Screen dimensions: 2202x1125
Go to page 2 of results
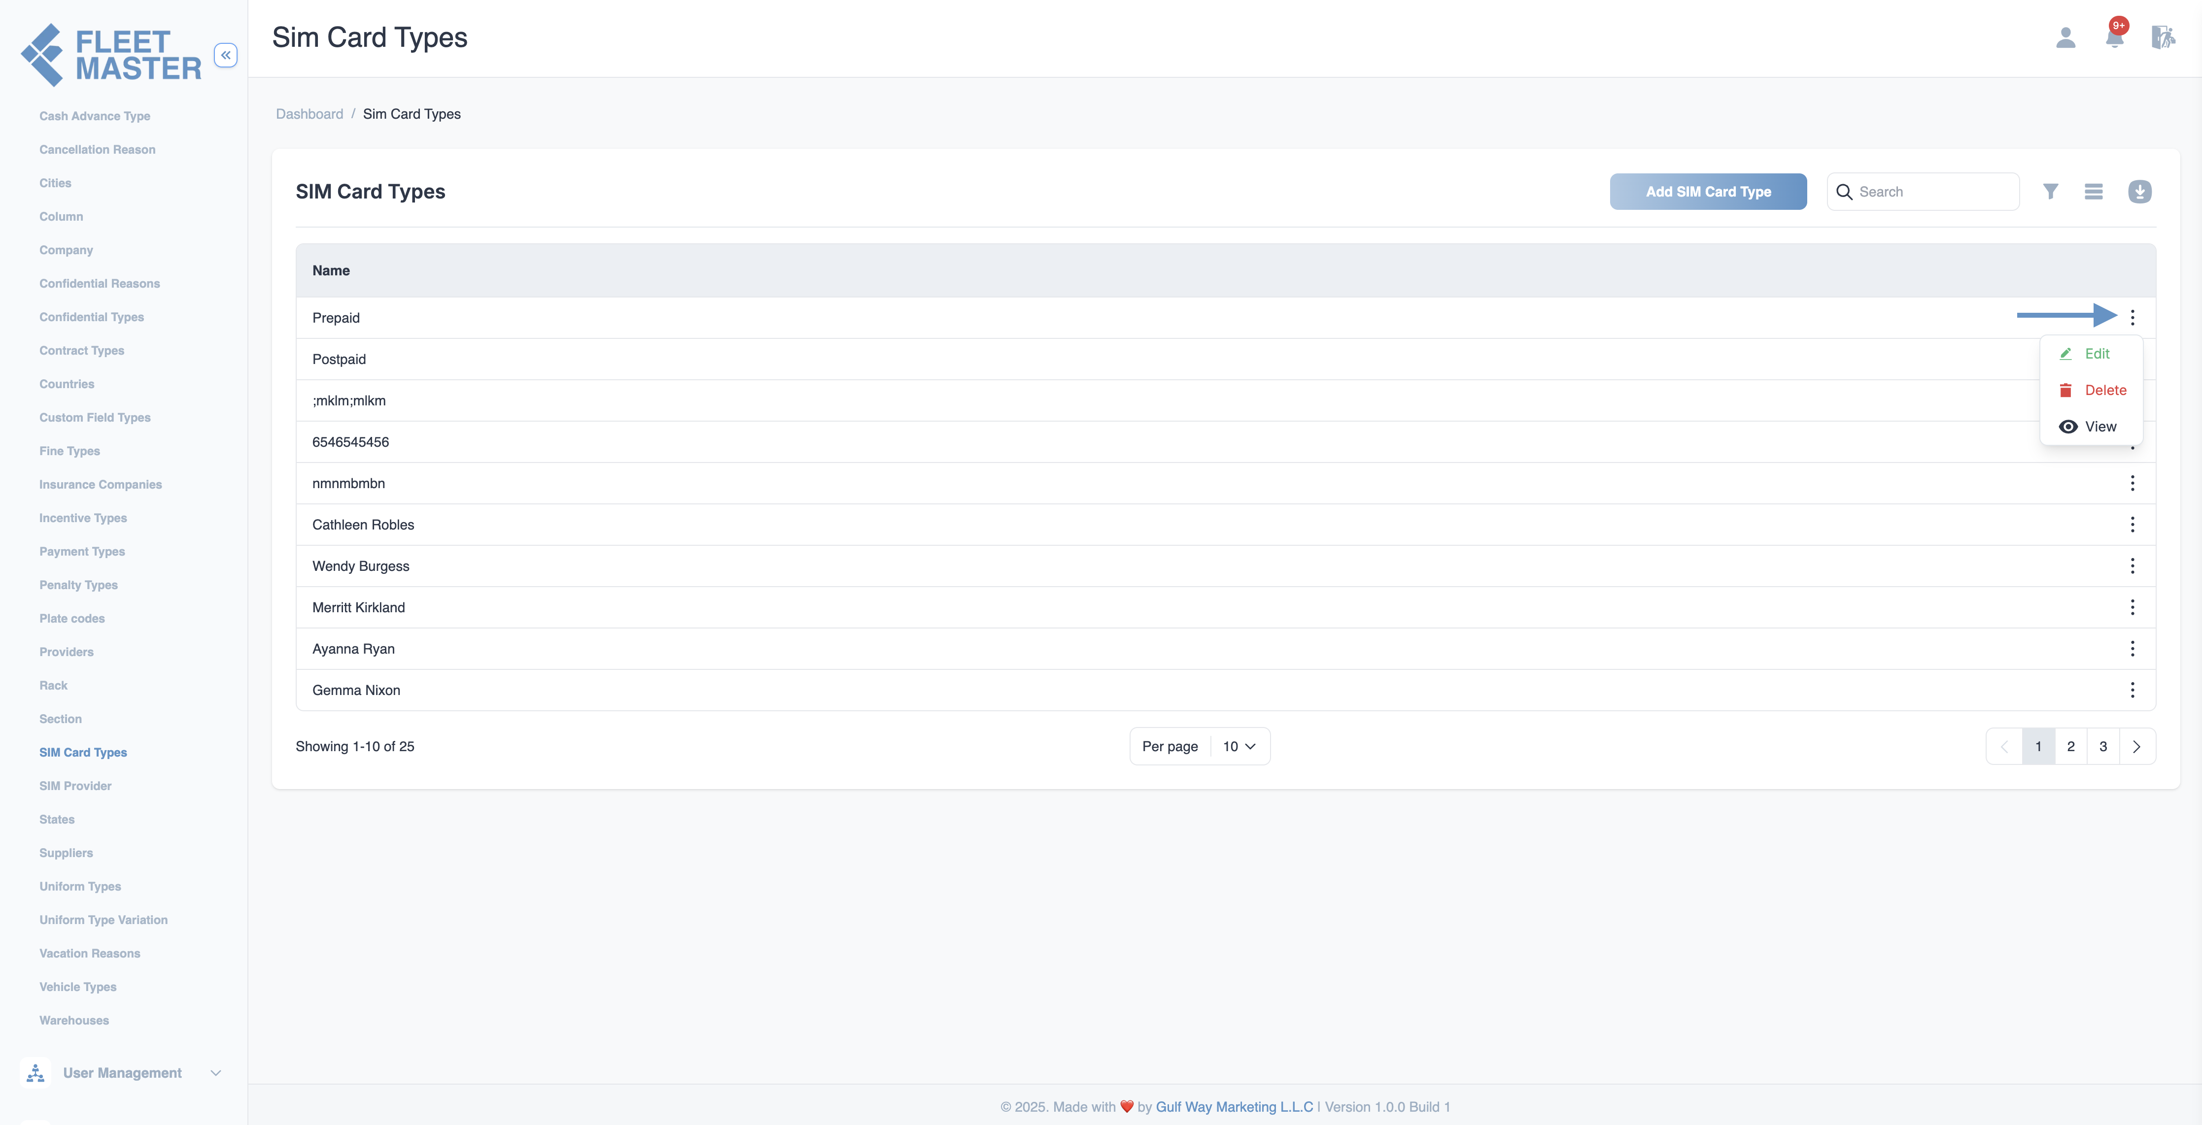click(2070, 747)
